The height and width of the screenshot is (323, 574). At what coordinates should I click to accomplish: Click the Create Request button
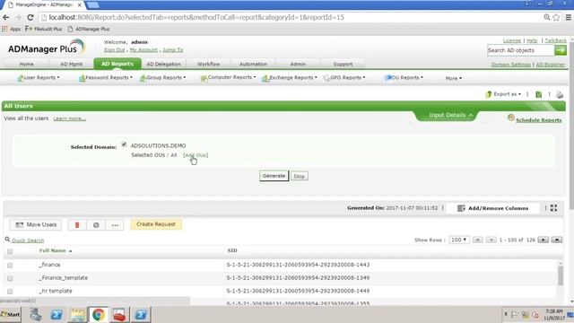156,224
